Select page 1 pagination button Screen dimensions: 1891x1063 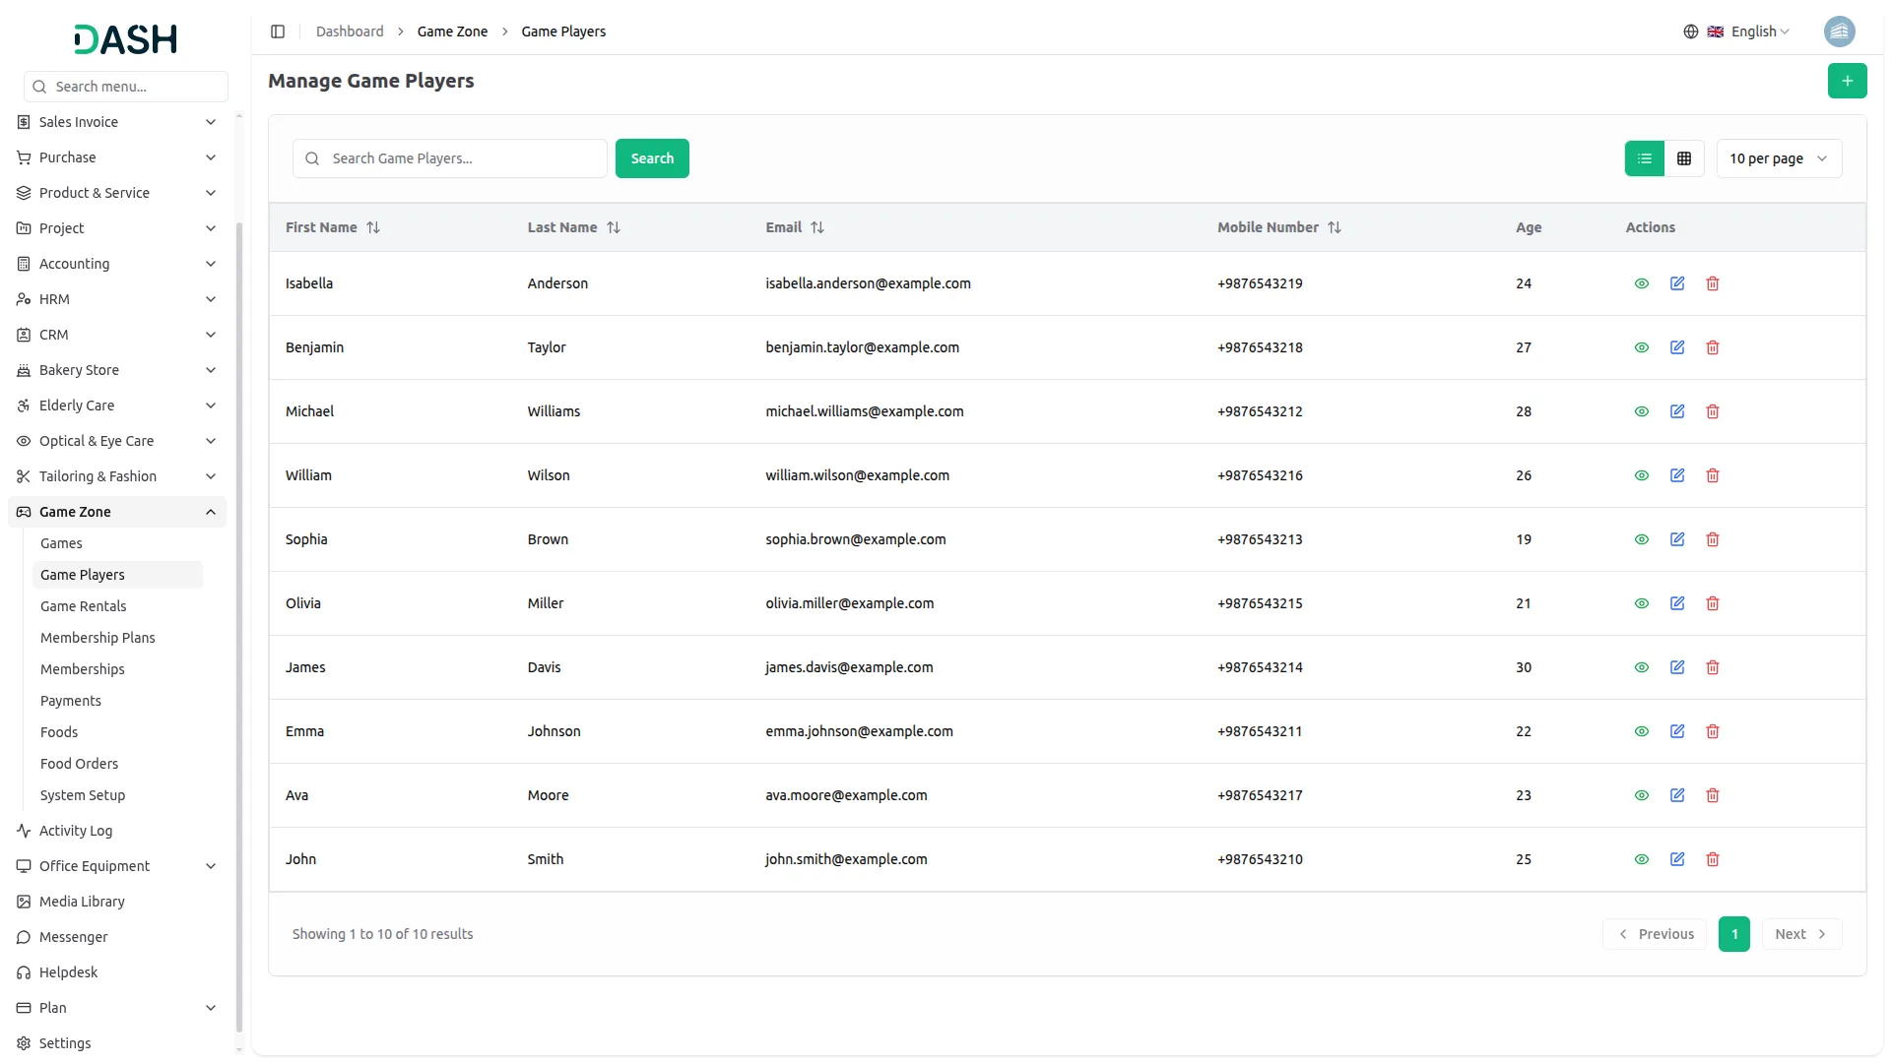pos(1733,934)
